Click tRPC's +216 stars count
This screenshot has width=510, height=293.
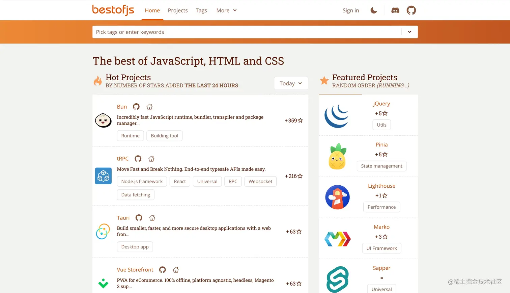tap(294, 176)
